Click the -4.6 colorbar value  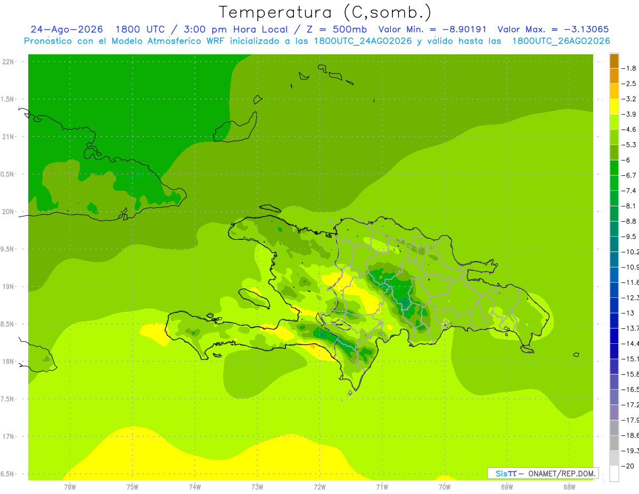point(629,129)
